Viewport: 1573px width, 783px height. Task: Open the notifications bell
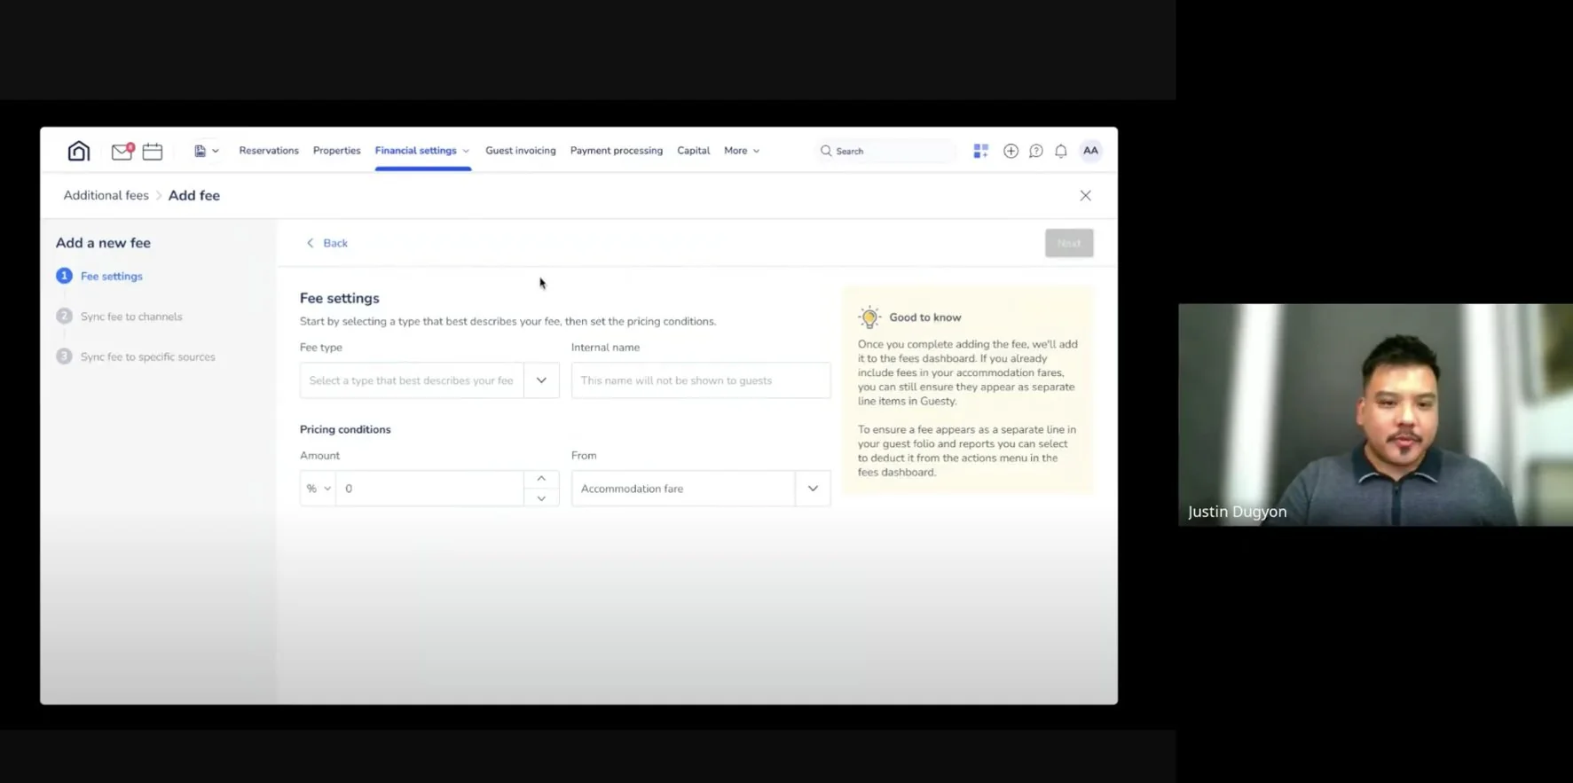click(1061, 151)
